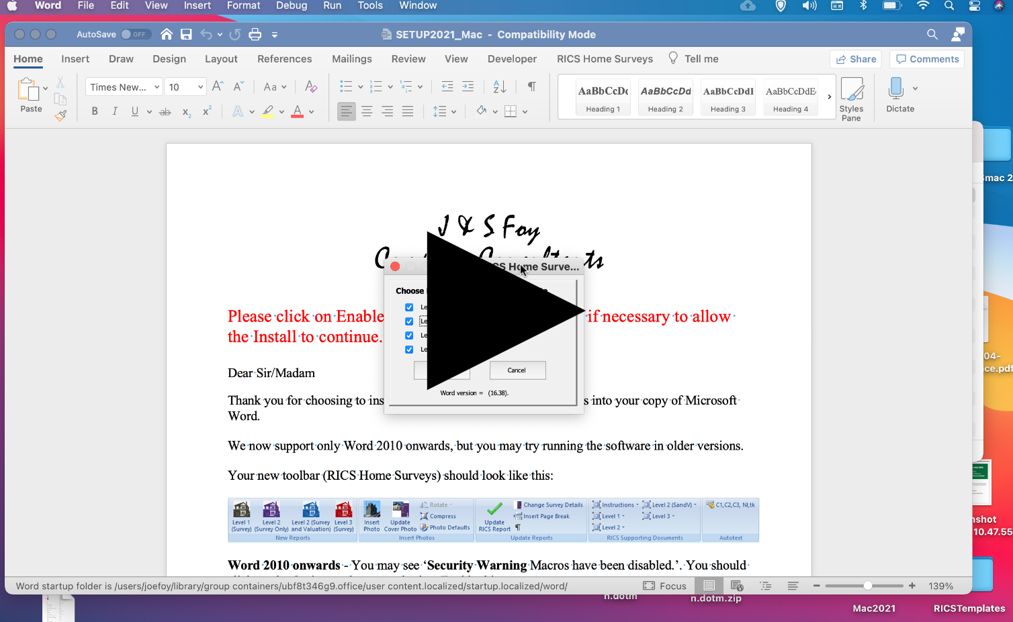Click the zoom in plus button
The height and width of the screenshot is (622, 1013).
[912, 586]
